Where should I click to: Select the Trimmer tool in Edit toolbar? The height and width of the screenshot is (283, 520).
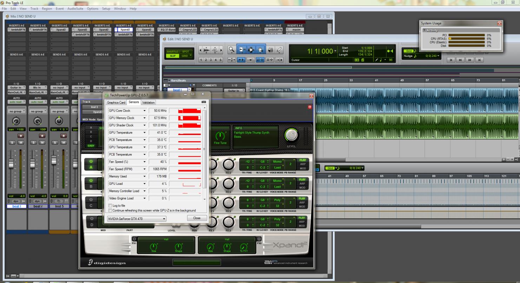[x=242, y=50]
